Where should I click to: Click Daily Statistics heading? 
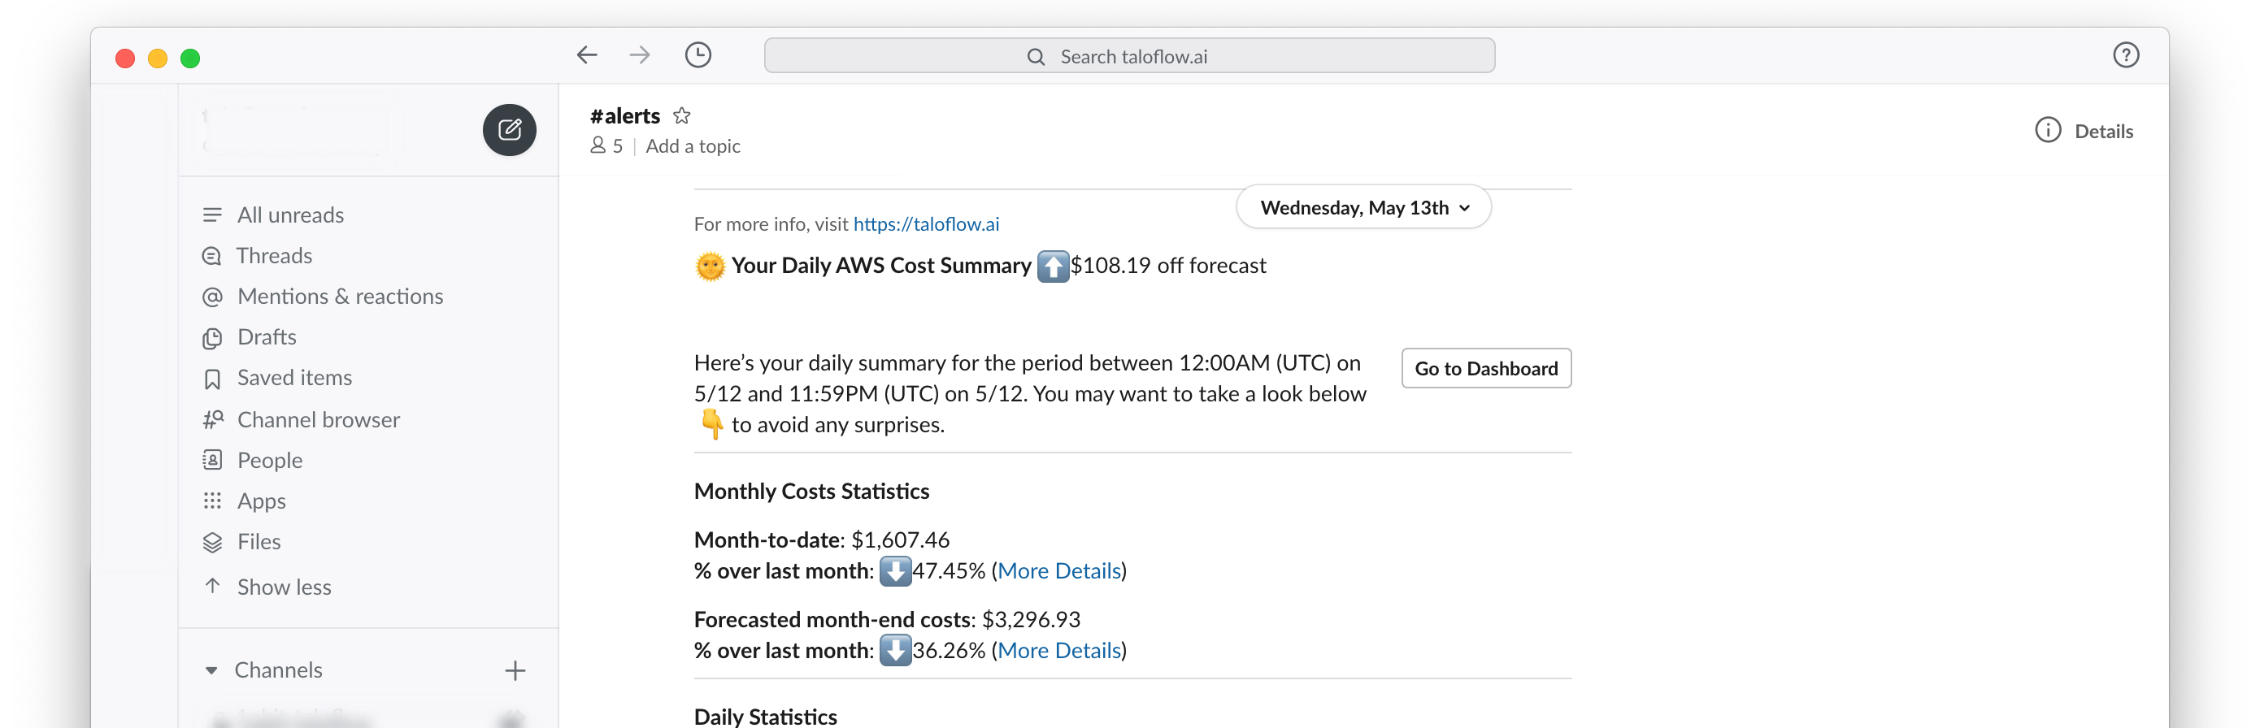click(x=765, y=717)
